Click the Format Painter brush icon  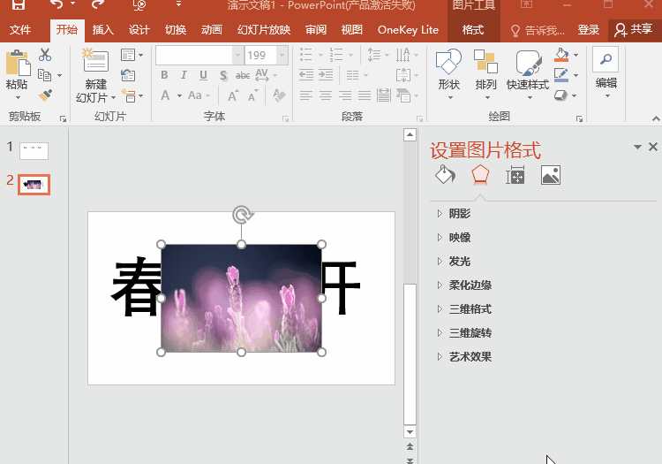coord(45,95)
